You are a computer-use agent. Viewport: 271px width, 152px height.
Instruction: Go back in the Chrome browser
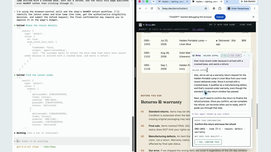140,8
